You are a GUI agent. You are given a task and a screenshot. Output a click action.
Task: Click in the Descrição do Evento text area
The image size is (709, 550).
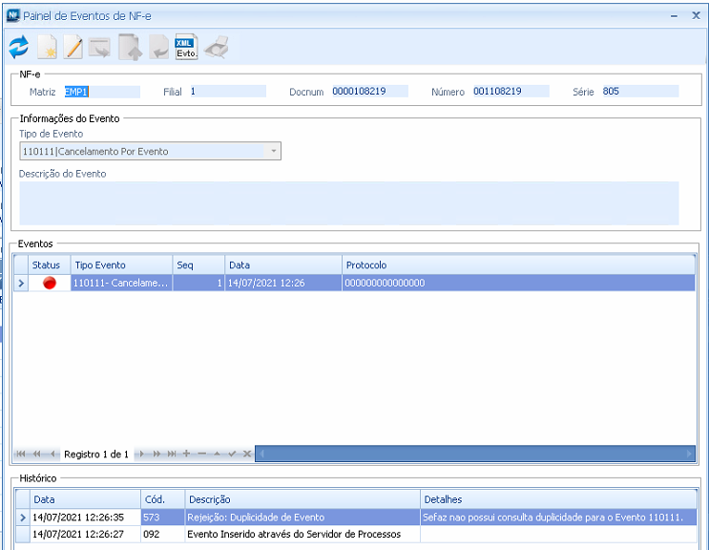(x=348, y=202)
